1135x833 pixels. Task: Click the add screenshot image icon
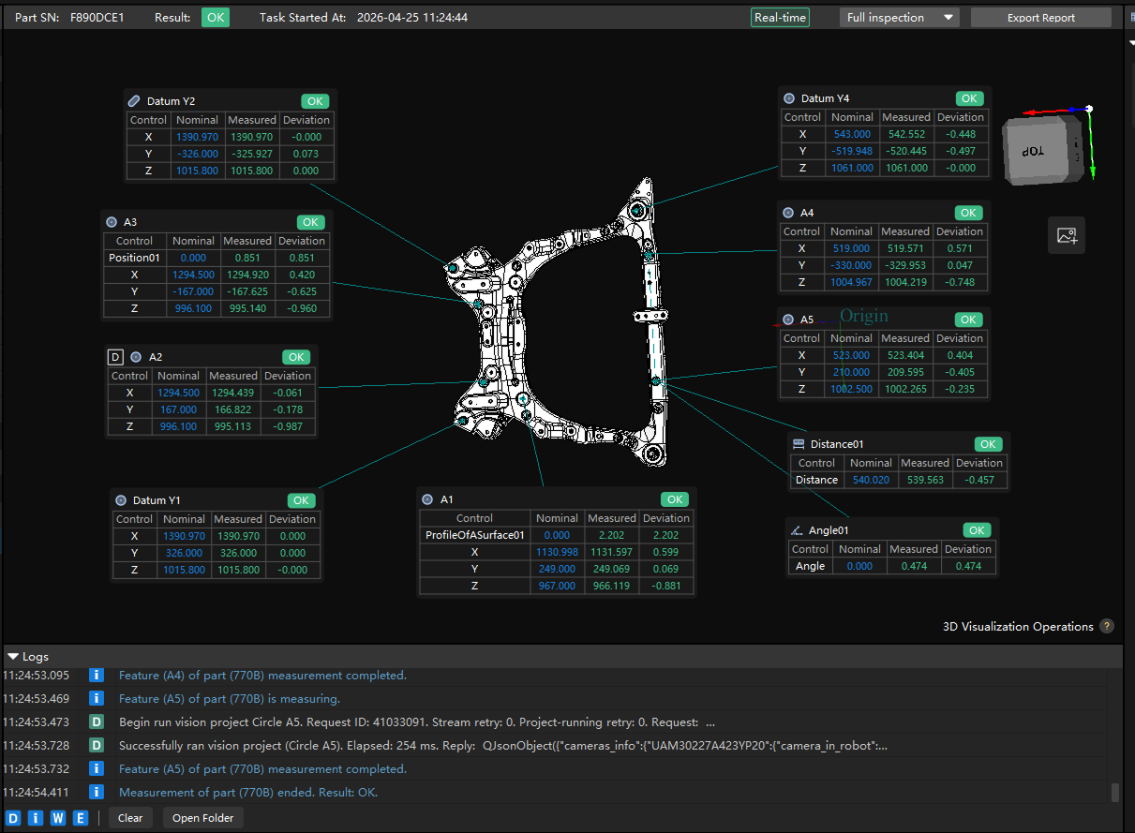pyautogui.click(x=1067, y=235)
